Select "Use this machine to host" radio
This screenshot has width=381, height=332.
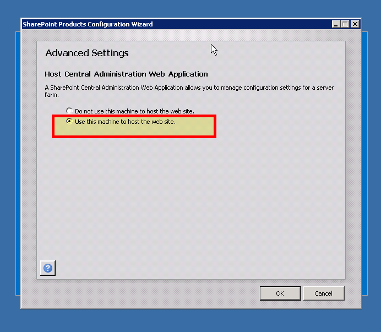click(69, 121)
